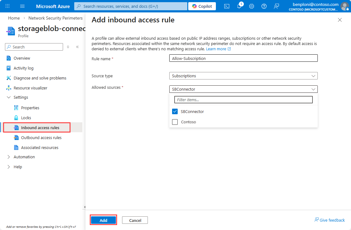
Task: Collapse the Settings section
Action: tap(9, 97)
